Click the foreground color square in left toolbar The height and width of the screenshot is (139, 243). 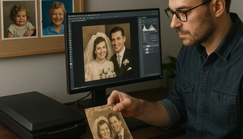[x=71, y=64]
